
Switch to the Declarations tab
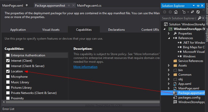[116, 30]
